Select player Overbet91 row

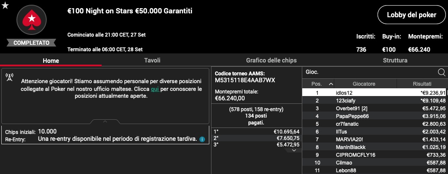tap(375, 108)
